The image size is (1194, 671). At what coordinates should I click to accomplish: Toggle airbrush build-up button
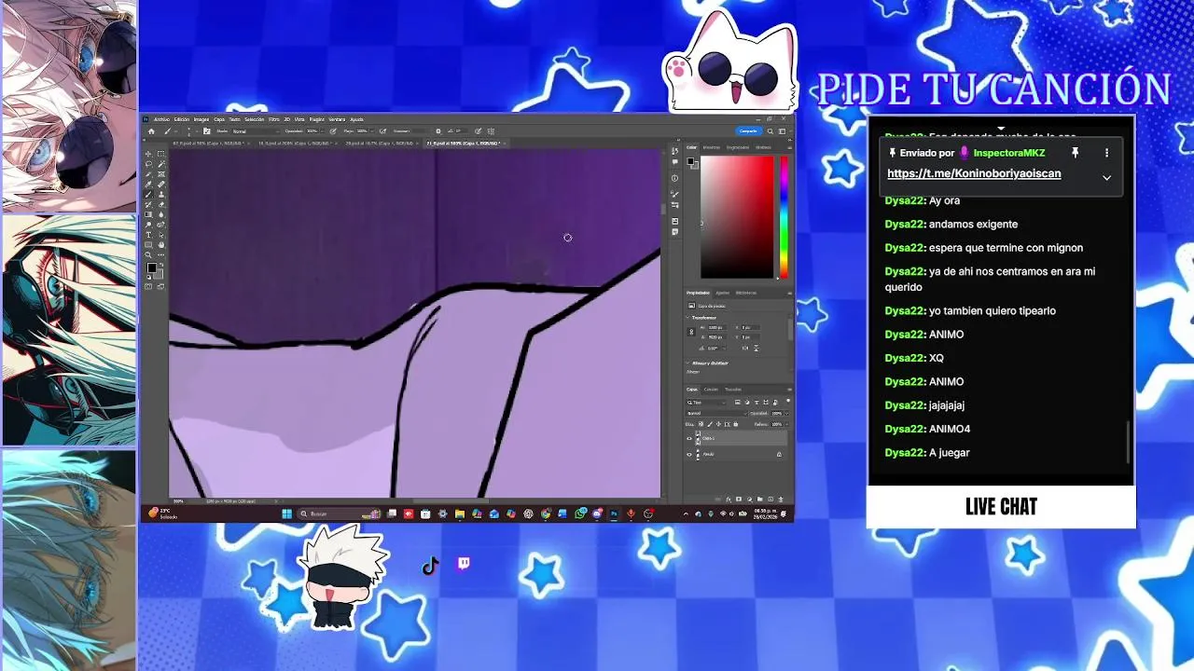tap(382, 131)
